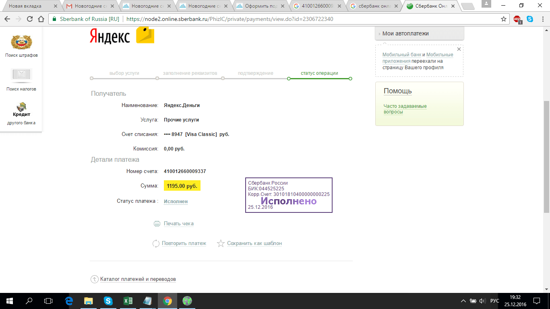This screenshot has height=309, width=550.
Task: Open the Chrome user profile icon
Action: (x=487, y=4)
